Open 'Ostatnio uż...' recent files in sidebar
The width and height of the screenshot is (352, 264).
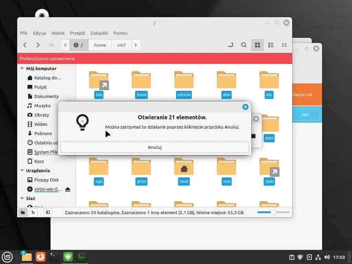(42, 143)
